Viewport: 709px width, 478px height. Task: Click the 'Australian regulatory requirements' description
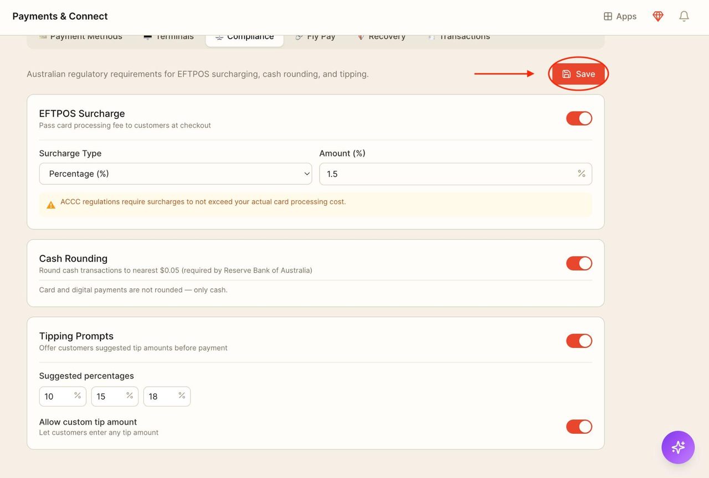click(198, 74)
